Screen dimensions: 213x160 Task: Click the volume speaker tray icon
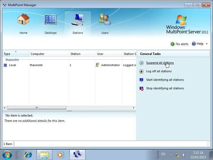click(184, 155)
